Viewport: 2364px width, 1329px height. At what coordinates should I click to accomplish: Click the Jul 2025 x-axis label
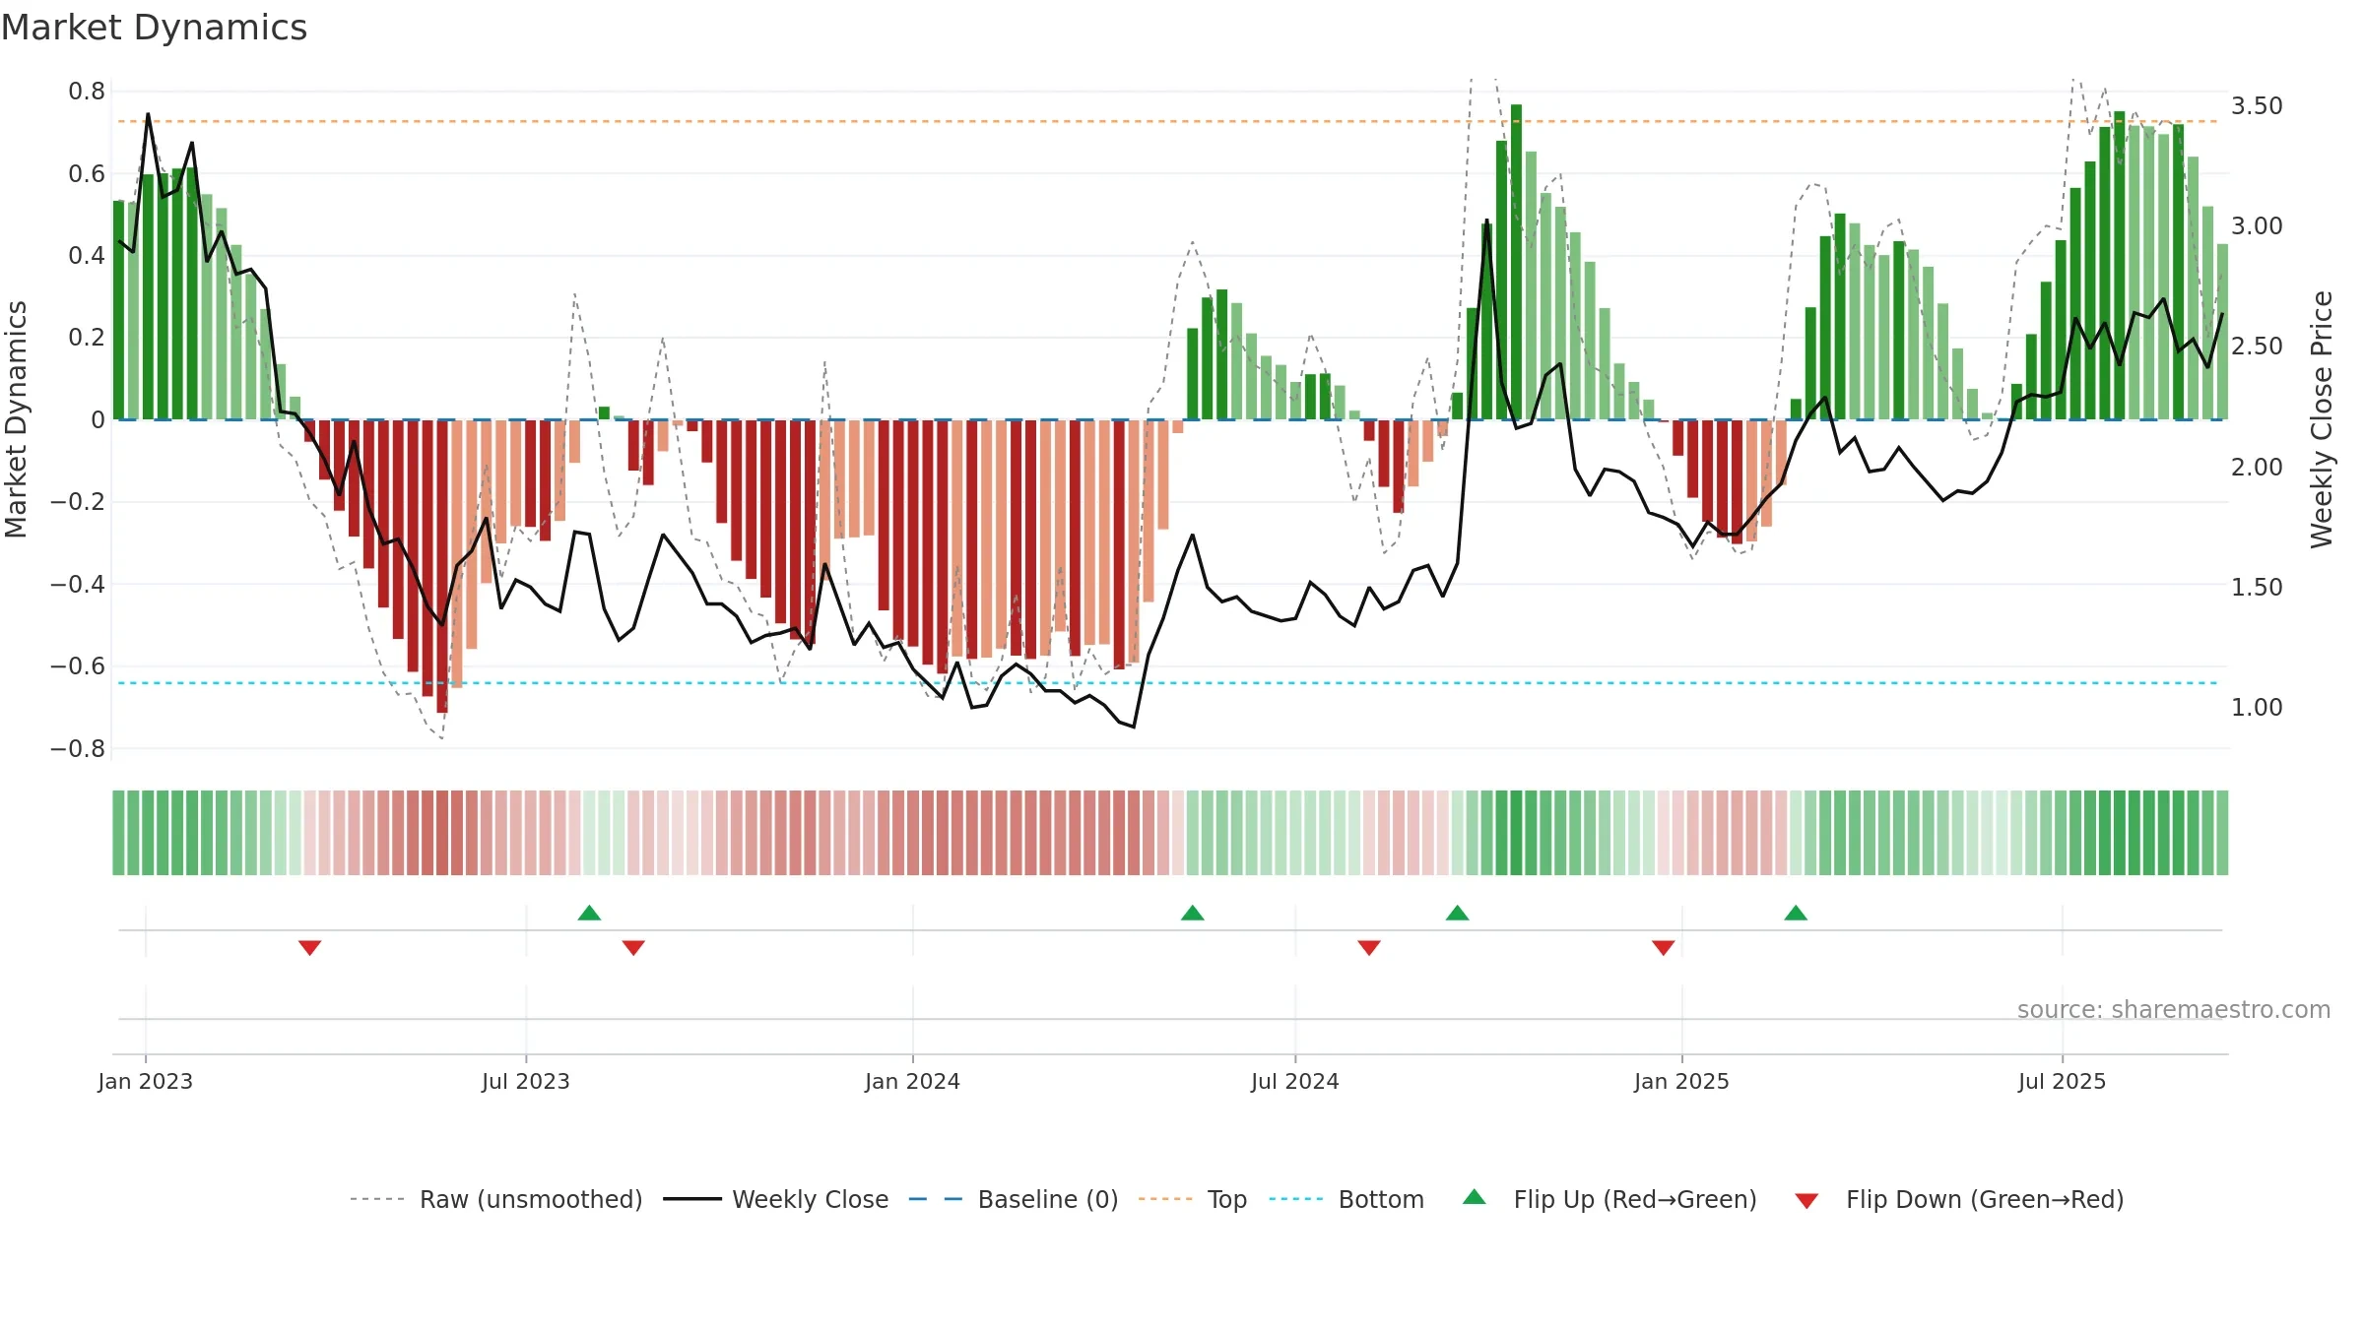tap(2063, 1081)
